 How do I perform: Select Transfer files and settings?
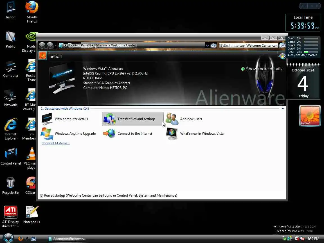coord(133,119)
